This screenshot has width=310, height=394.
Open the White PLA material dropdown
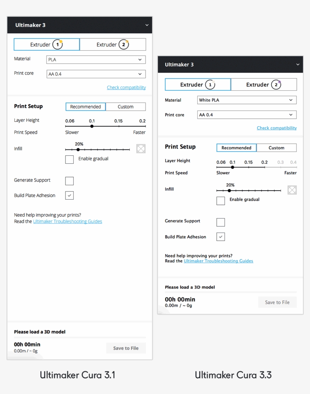[x=247, y=100]
